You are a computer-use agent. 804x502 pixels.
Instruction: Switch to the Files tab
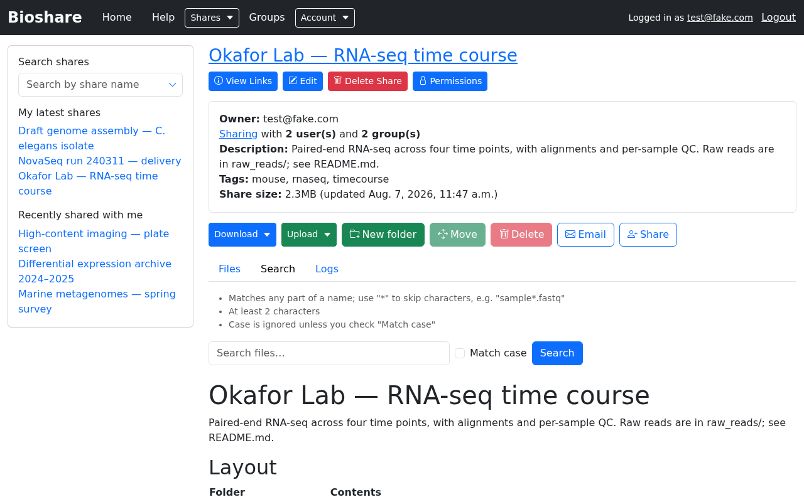(229, 269)
